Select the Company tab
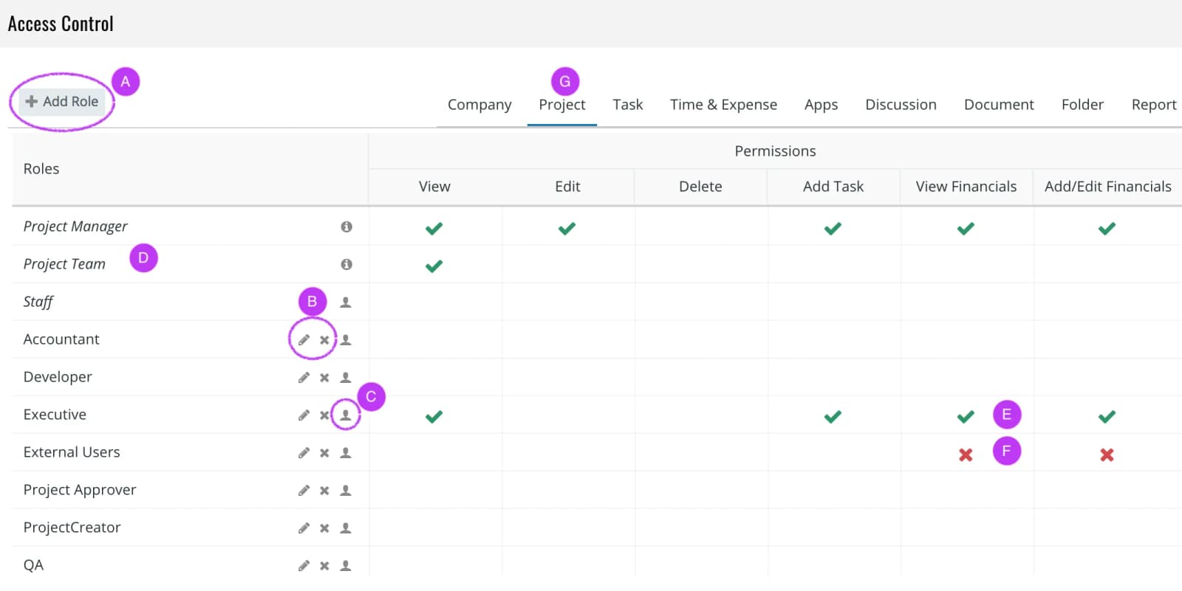Screen dimensions: 1182x591 pos(479,105)
